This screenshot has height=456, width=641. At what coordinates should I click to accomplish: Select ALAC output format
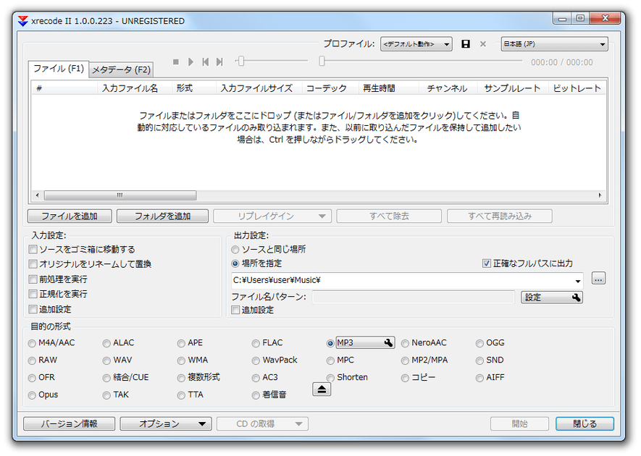[x=106, y=344]
